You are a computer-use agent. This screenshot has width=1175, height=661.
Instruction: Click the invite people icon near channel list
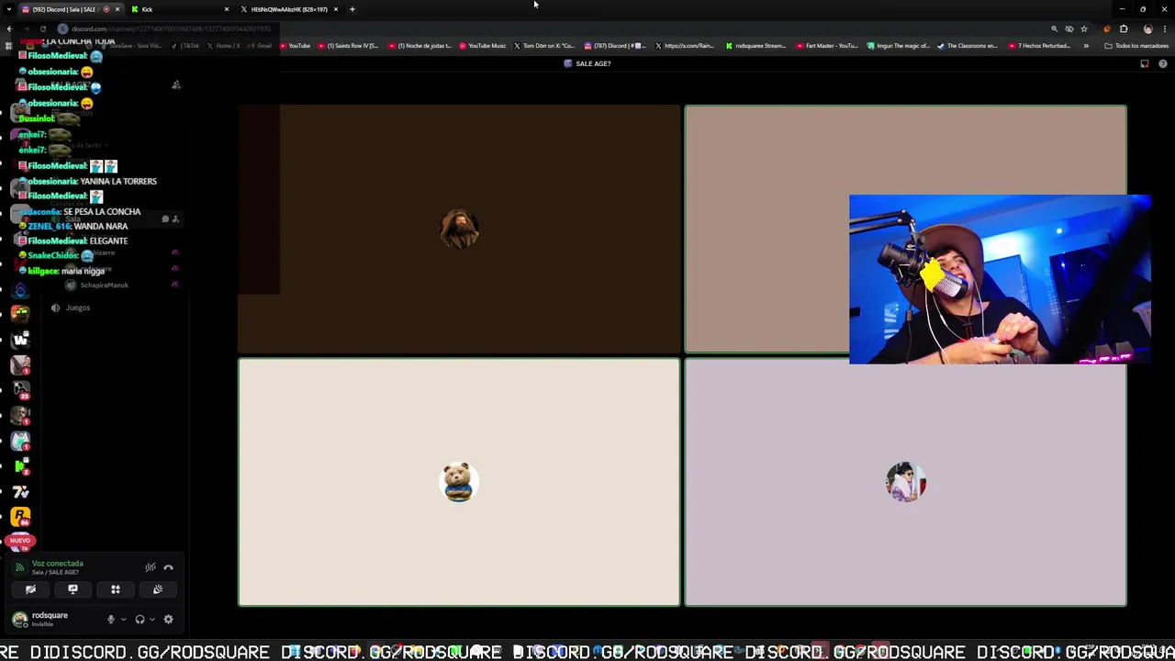click(176, 85)
